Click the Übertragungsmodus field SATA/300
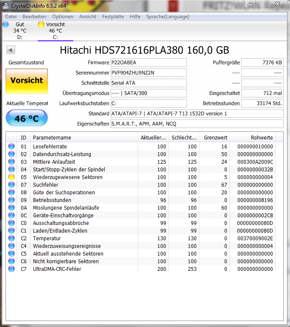Image resolution: width=290 pixels, height=327 pixels. [149, 93]
